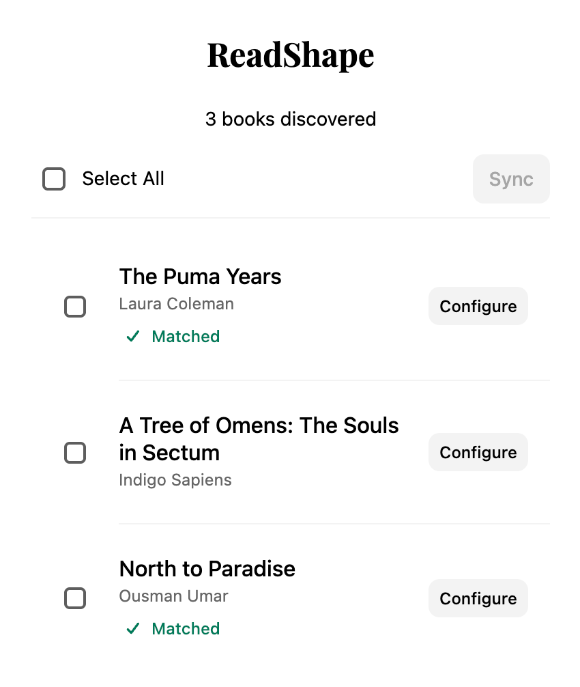
Task: Click author name Ousman Umar
Action: point(173,596)
